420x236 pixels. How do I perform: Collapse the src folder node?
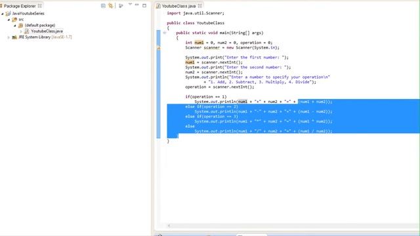point(9,20)
